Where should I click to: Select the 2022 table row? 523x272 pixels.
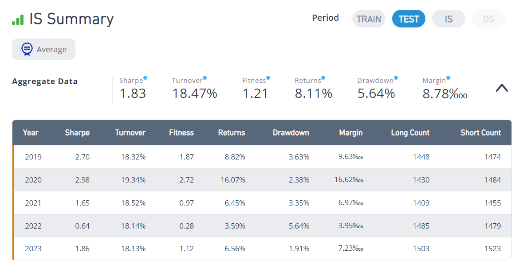point(262,226)
